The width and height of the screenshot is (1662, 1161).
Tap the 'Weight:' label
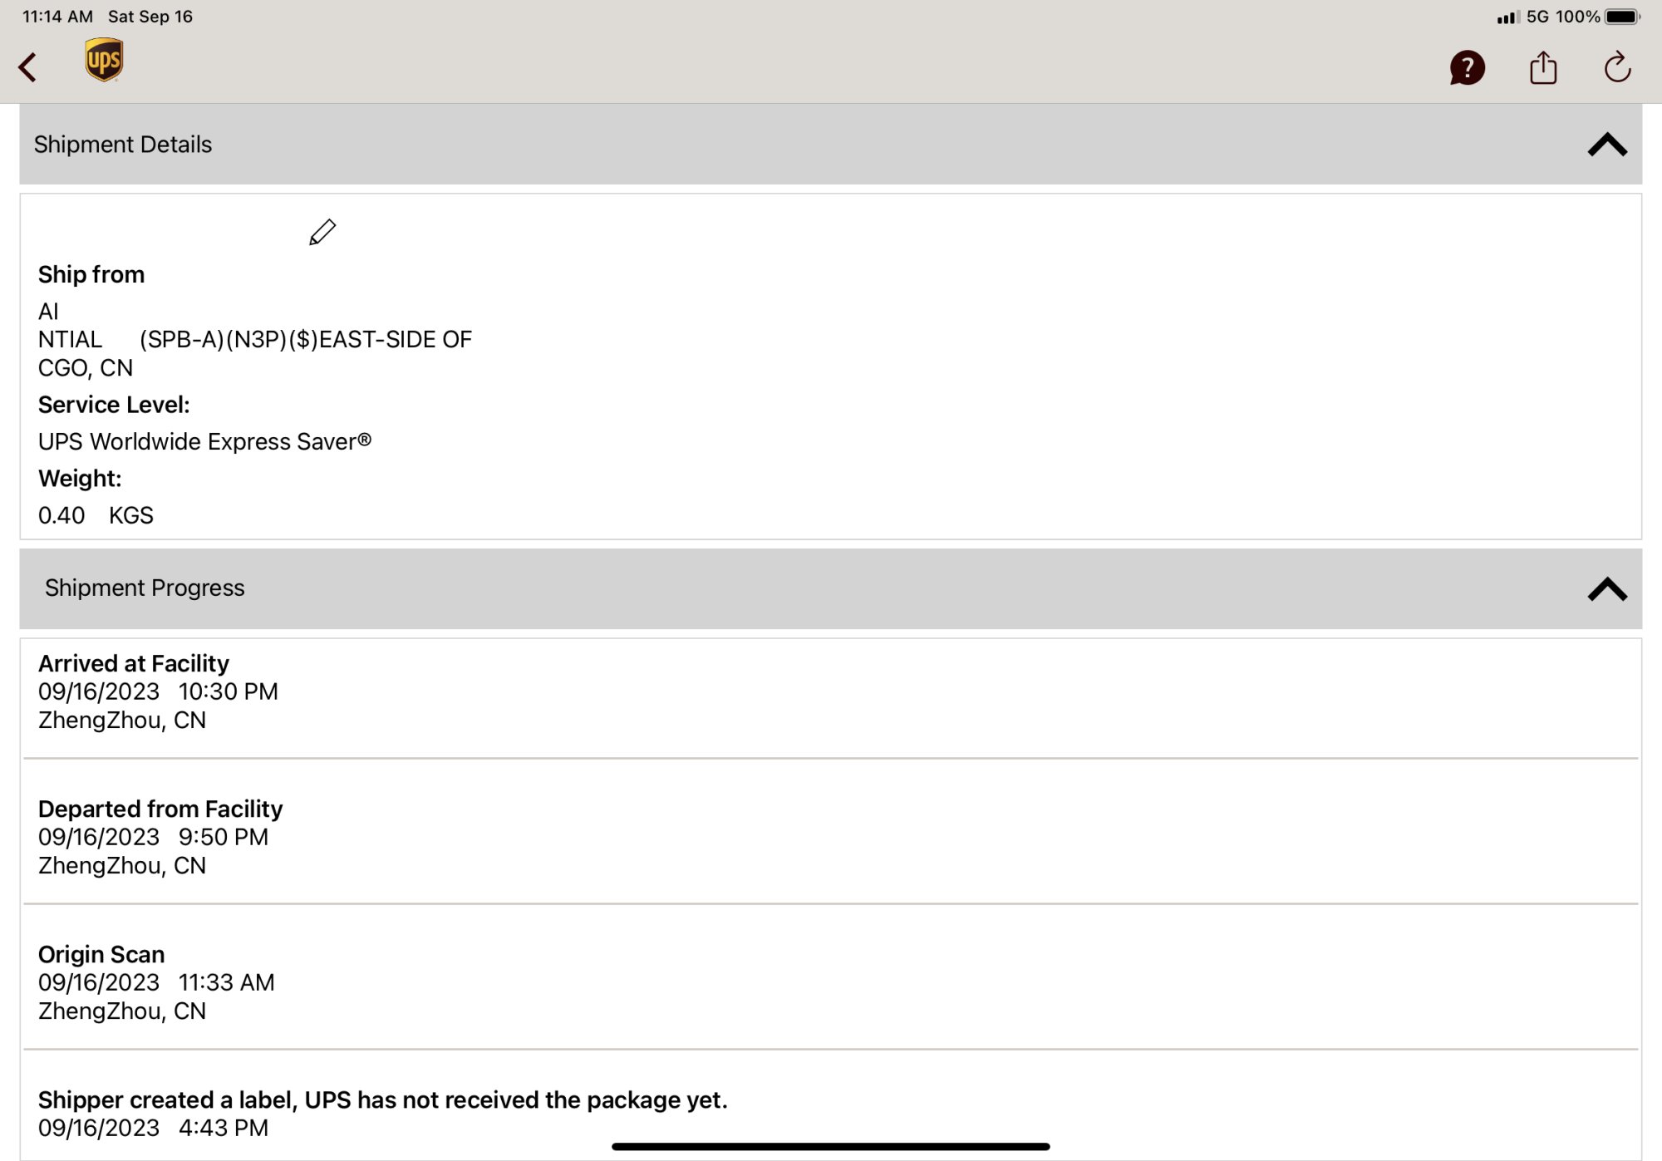(x=80, y=479)
